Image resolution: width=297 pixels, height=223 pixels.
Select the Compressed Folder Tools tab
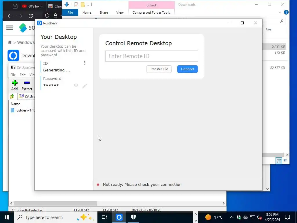[151, 12]
